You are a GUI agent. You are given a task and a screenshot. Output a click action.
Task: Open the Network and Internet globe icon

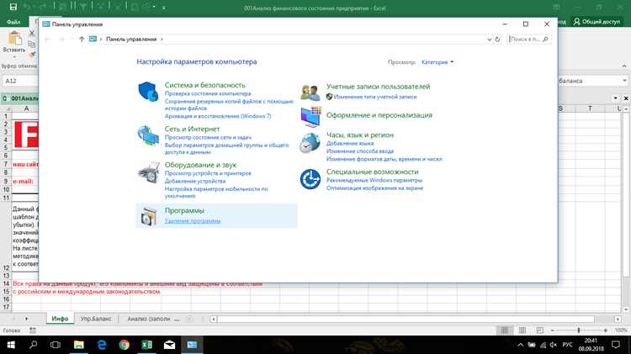pos(148,135)
